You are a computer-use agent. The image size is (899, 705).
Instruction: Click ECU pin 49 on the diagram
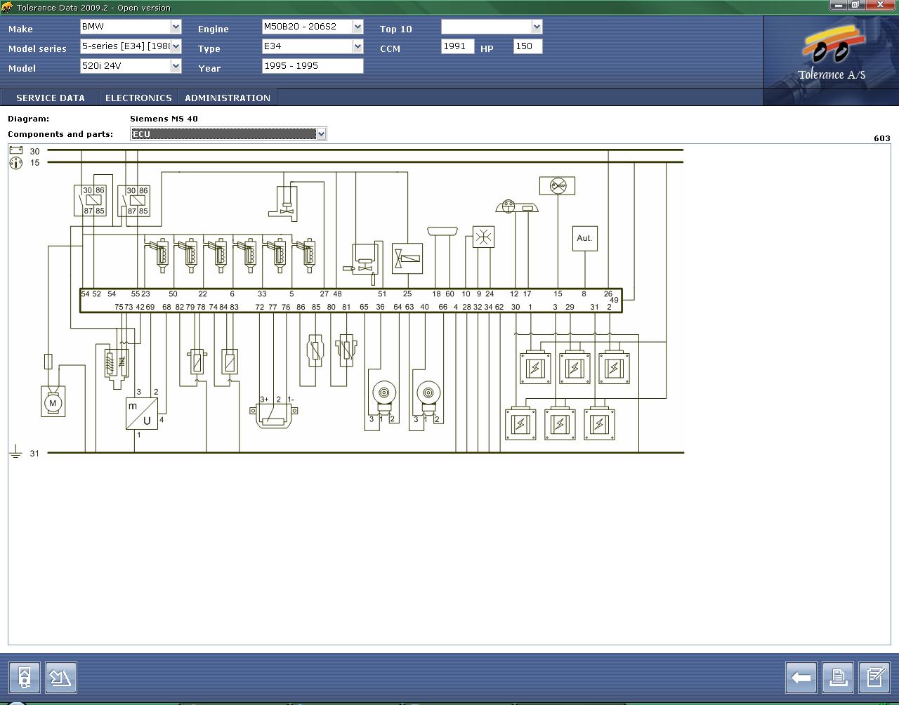[614, 300]
